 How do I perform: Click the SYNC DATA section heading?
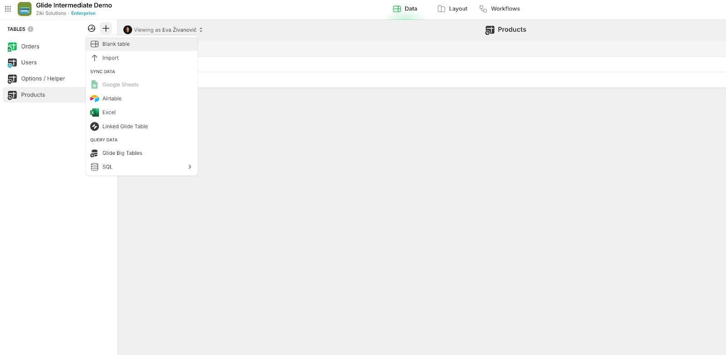(103, 72)
